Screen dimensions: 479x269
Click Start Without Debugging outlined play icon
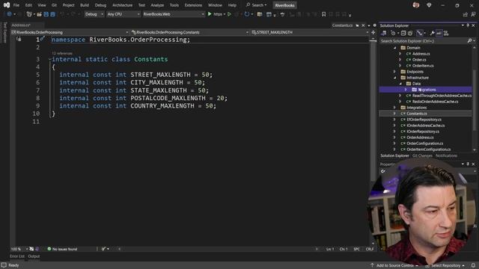click(229, 14)
